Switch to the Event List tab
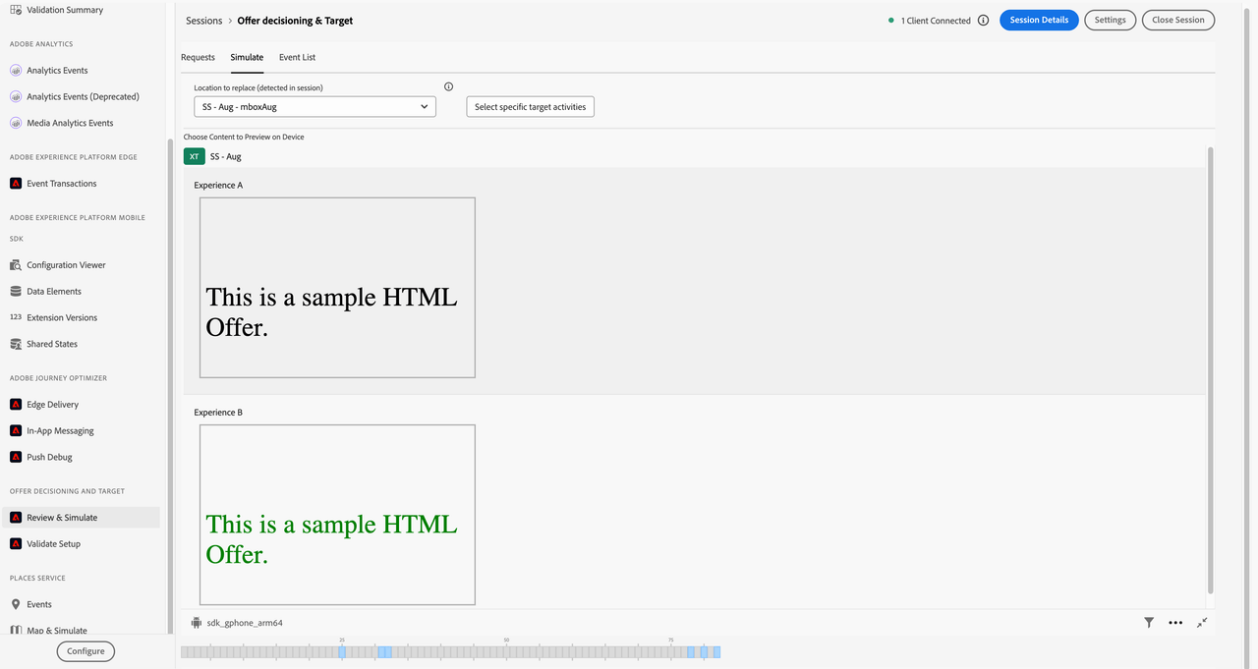This screenshot has height=669, width=1258. coord(297,57)
